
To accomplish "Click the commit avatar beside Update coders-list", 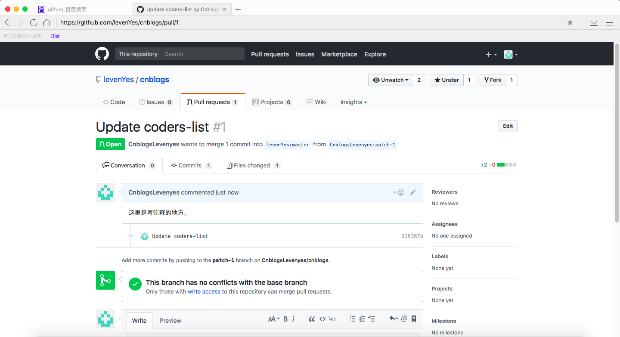I will click(145, 236).
